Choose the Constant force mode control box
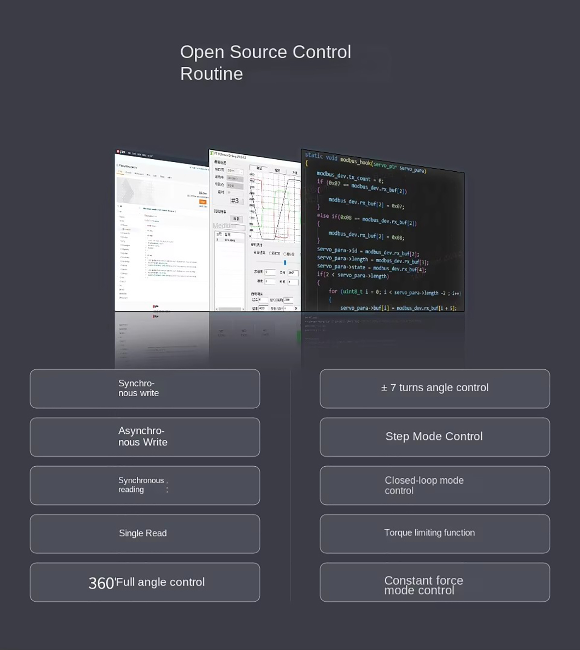Viewport: 580px width, 650px height. pos(435,582)
